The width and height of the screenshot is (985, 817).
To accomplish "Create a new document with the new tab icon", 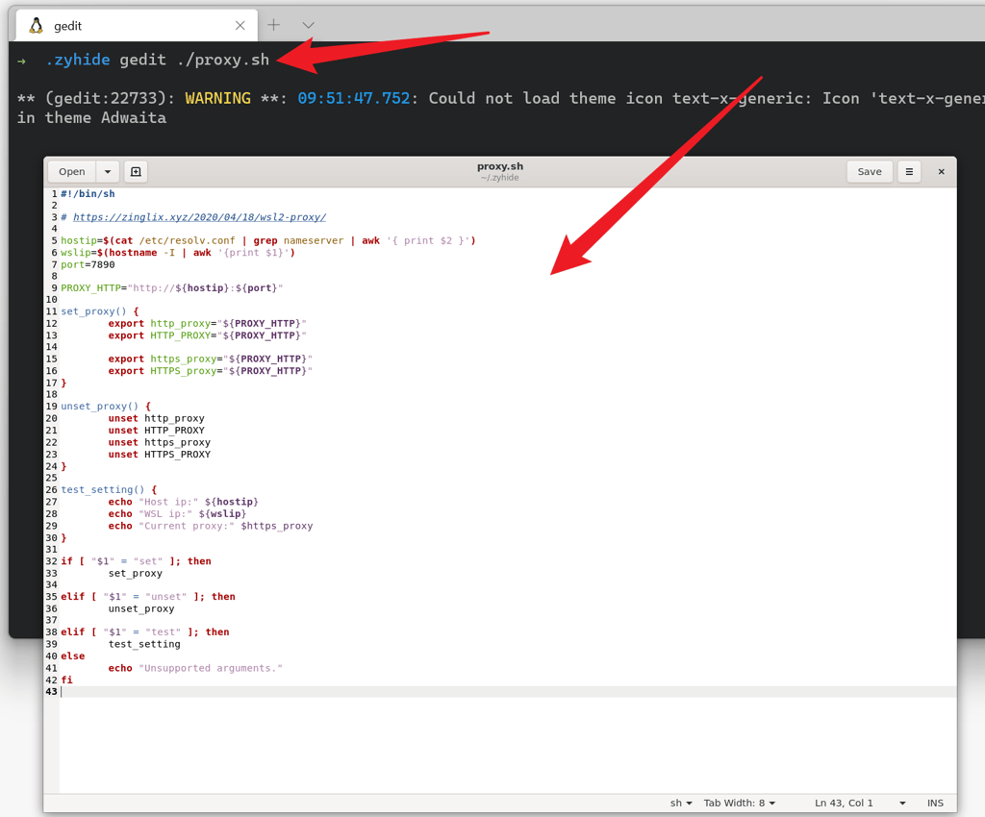I will click(x=136, y=171).
